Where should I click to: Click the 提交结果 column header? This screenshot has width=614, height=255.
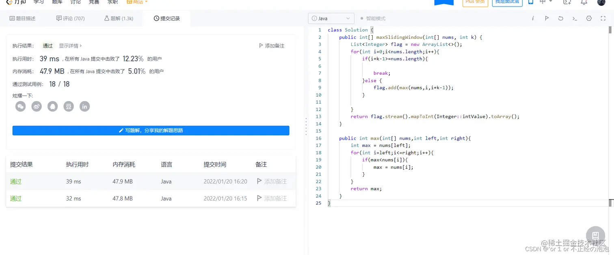click(22, 164)
